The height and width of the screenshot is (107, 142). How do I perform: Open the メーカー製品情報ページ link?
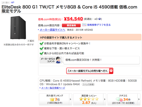[x=53, y=88]
